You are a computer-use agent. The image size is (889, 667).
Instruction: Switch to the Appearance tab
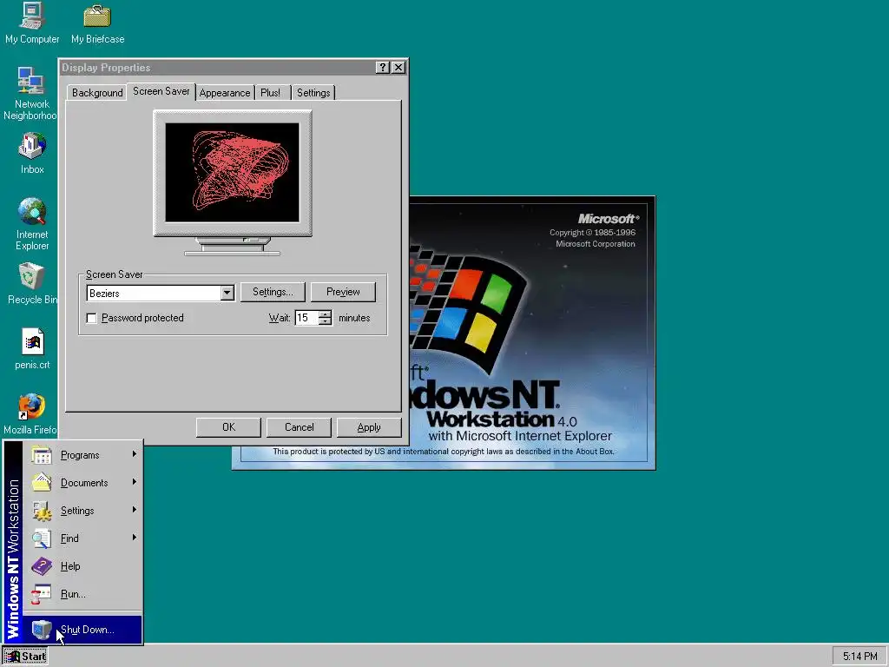pos(225,92)
